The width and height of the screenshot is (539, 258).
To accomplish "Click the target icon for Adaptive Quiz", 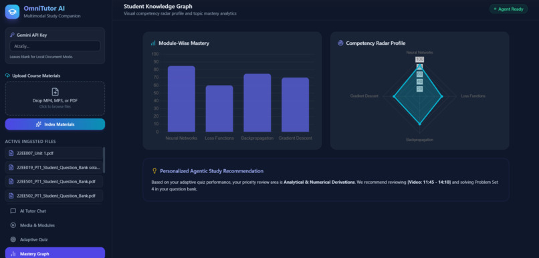I will click(x=13, y=239).
